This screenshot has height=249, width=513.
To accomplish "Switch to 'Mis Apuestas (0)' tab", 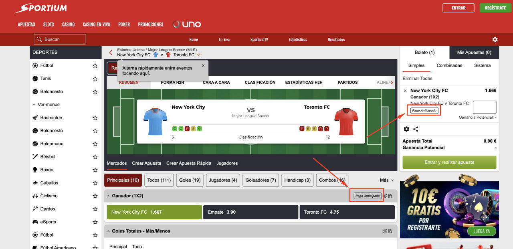I will click(x=474, y=53).
